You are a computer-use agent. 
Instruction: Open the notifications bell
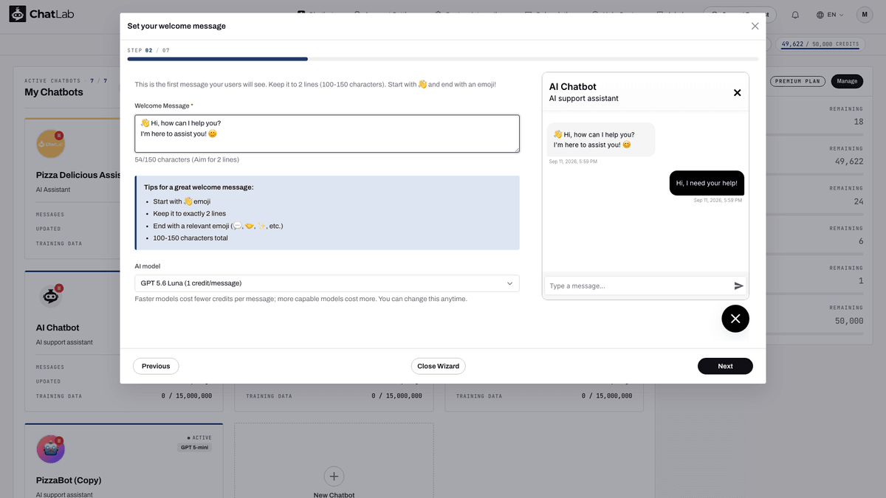(795, 15)
